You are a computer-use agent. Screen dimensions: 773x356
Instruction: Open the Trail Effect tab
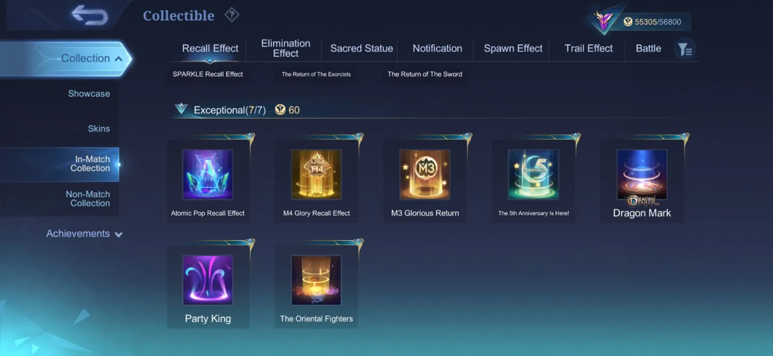pyautogui.click(x=588, y=48)
